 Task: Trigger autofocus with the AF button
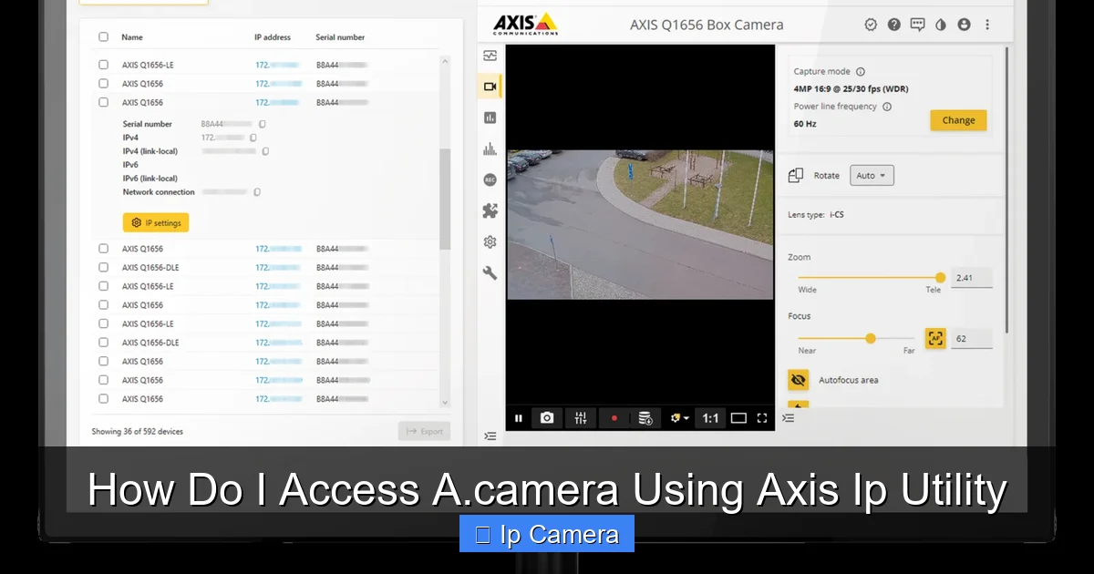point(935,338)
